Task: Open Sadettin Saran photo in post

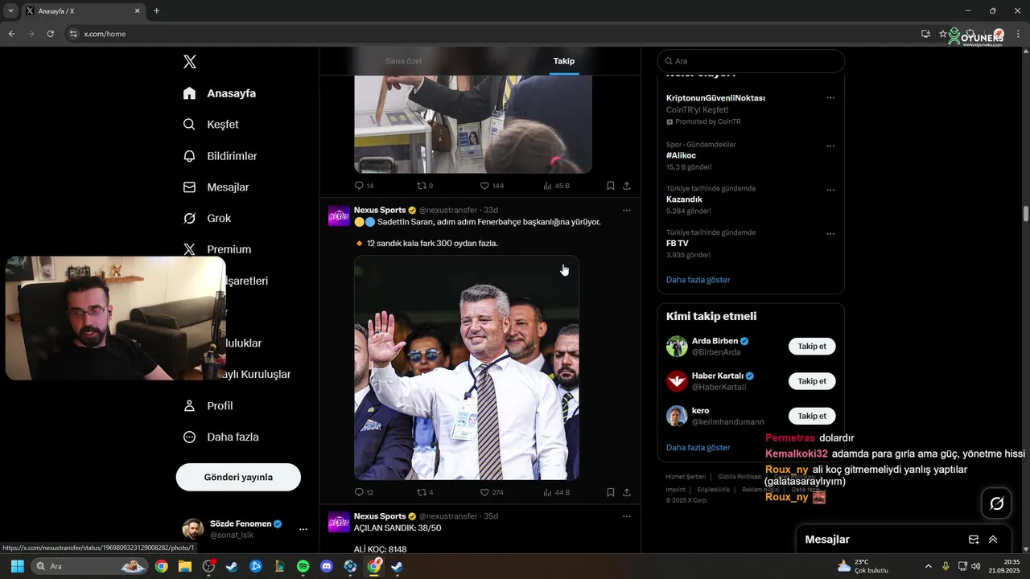Action: (x=467, y=368)
